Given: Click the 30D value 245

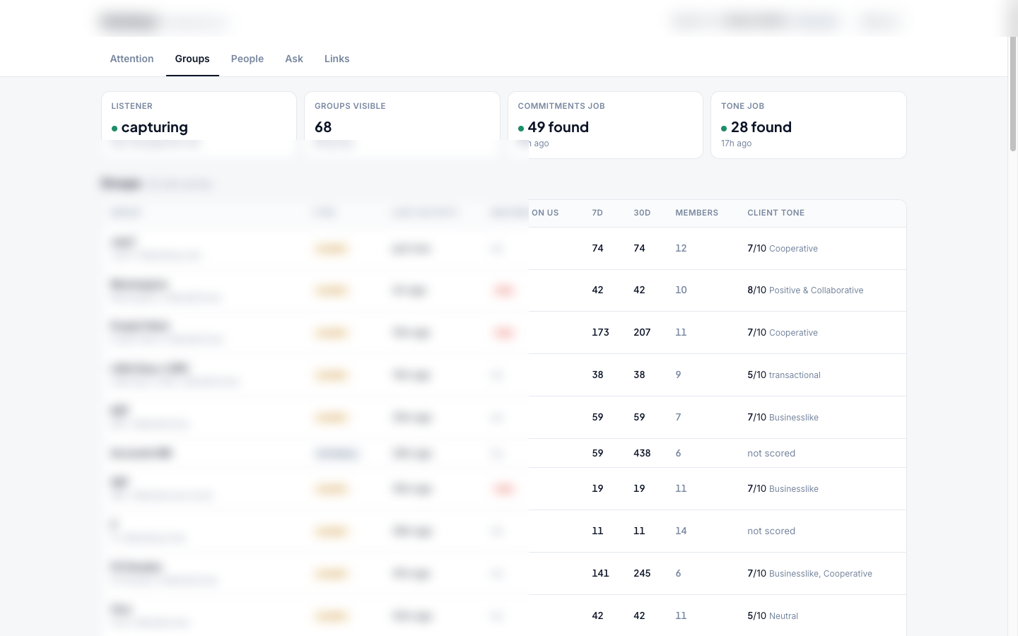Looking at the screenshot, I should coord(642,573).
